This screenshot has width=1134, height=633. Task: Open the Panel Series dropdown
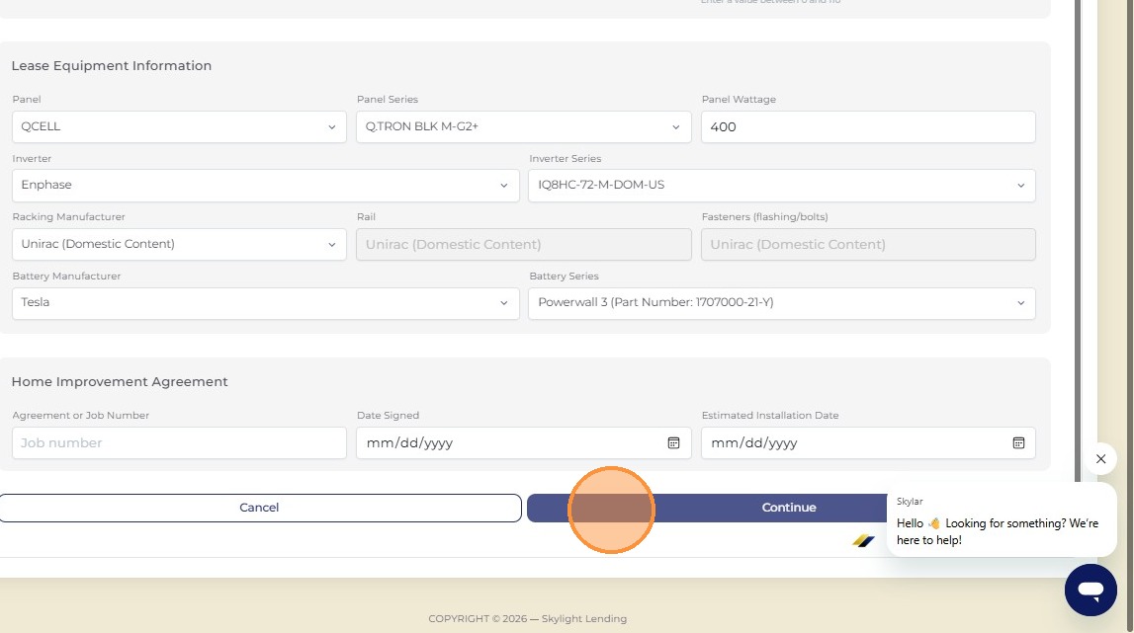(524, 126)
